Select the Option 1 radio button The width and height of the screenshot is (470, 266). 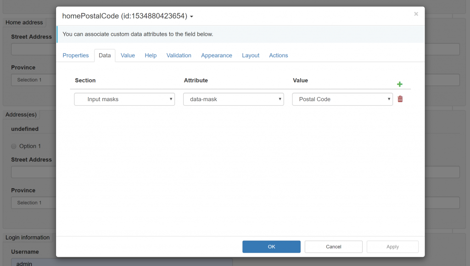point(14,146)
